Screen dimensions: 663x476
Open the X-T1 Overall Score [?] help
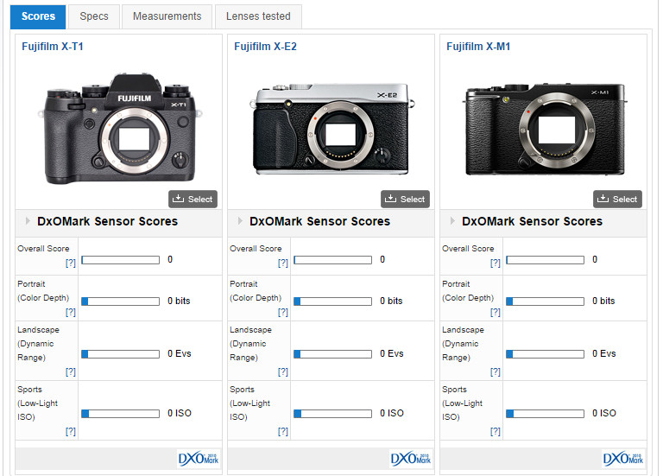click(x=71, y=263)
